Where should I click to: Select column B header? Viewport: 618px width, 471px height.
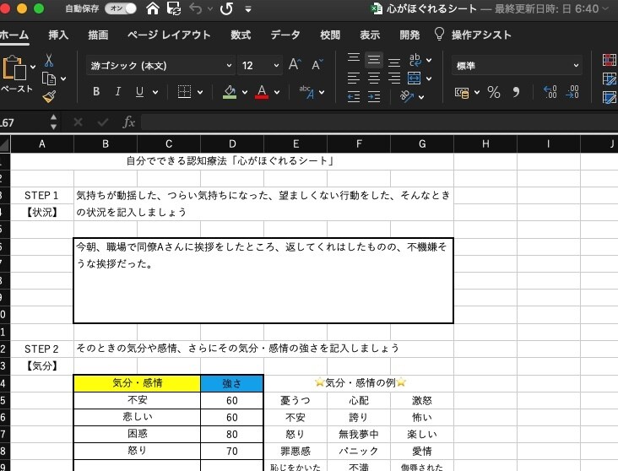click(x=106, y=143)
